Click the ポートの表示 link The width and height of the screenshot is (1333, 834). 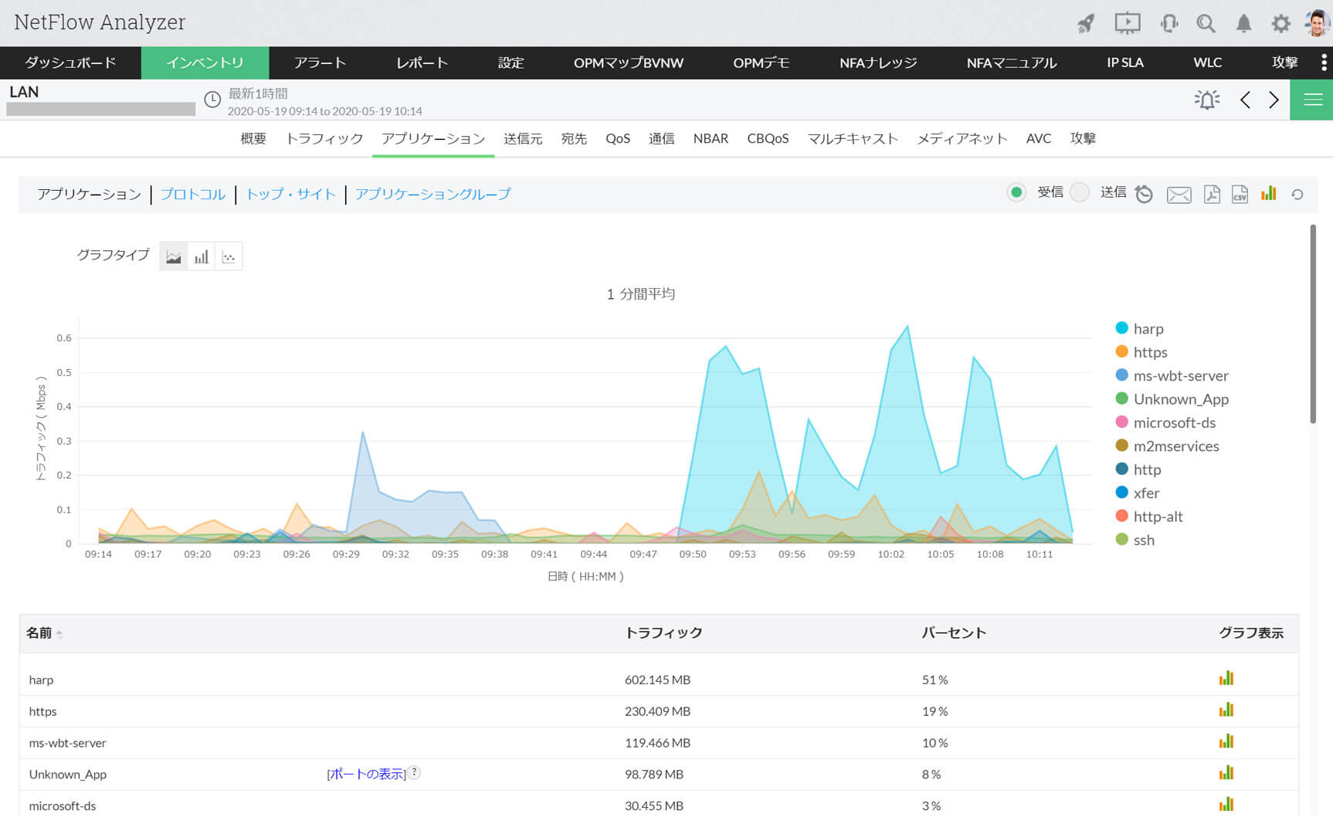[366, 774]
